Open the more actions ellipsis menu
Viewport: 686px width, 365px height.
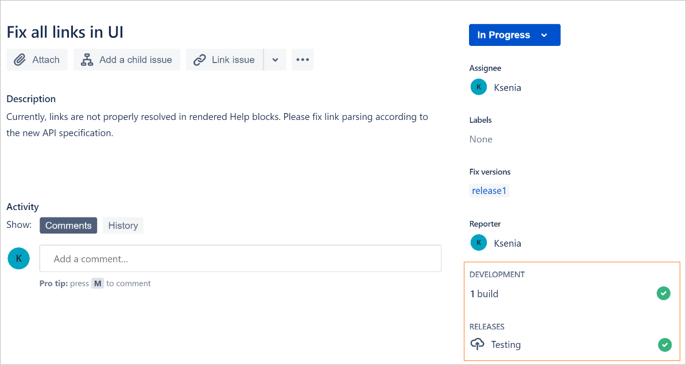(x=303, y=59)
